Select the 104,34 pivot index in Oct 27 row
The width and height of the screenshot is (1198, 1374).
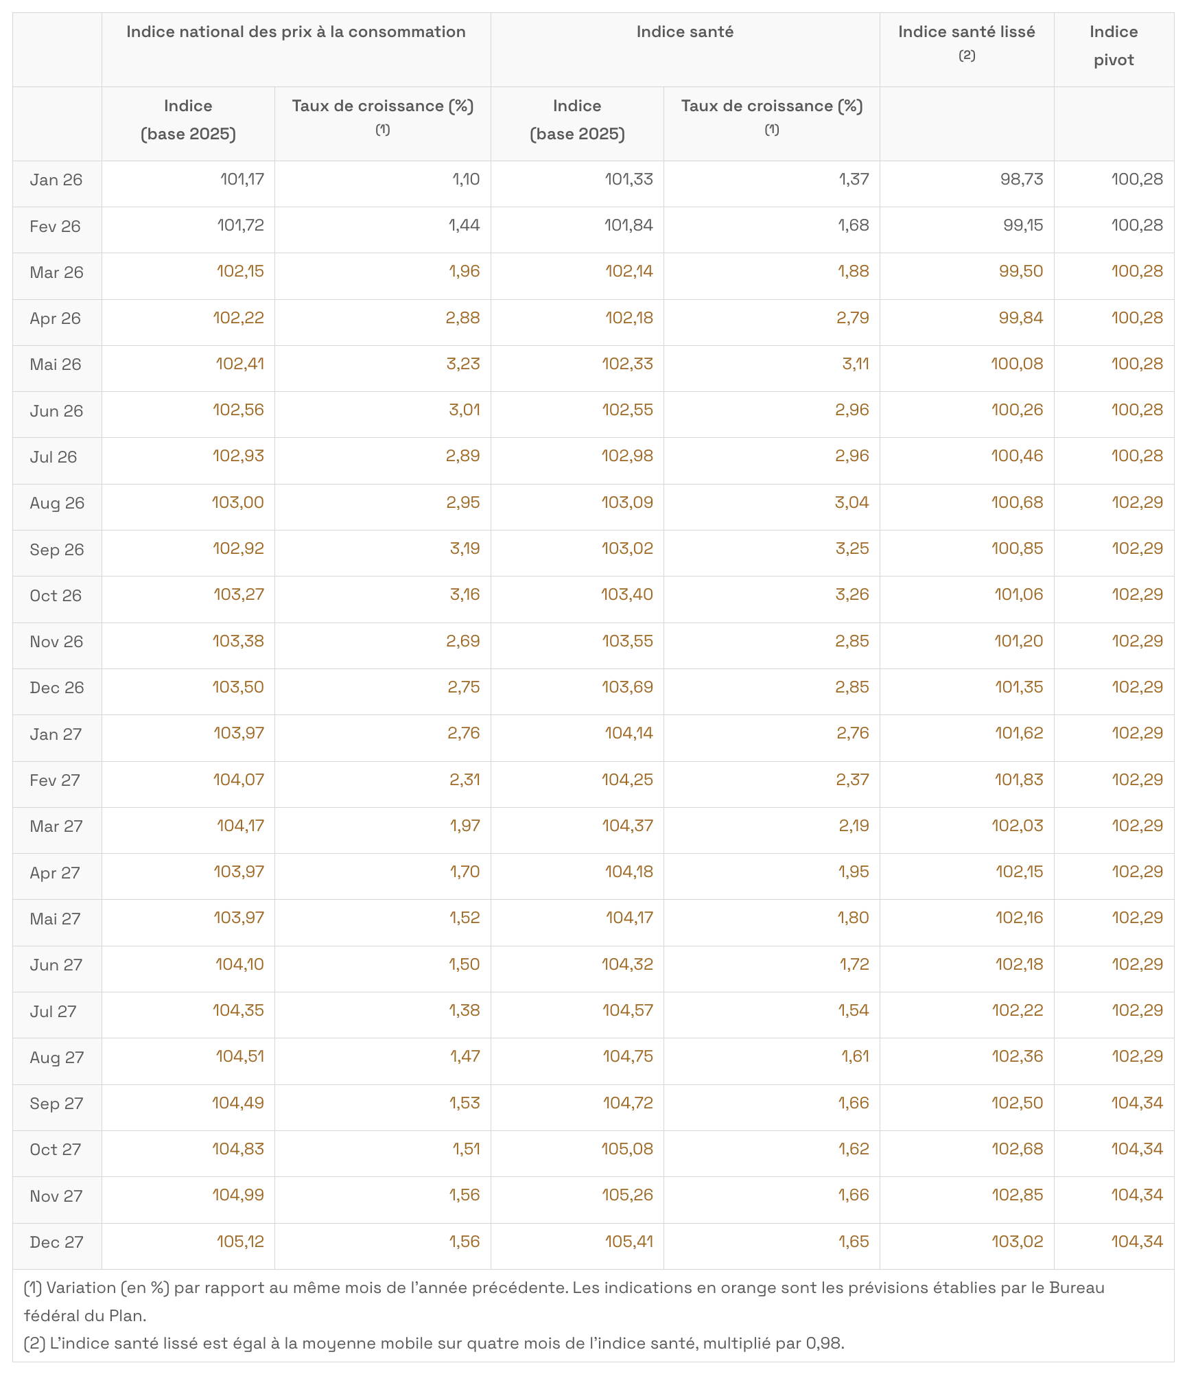[x=1137, y=1149]
